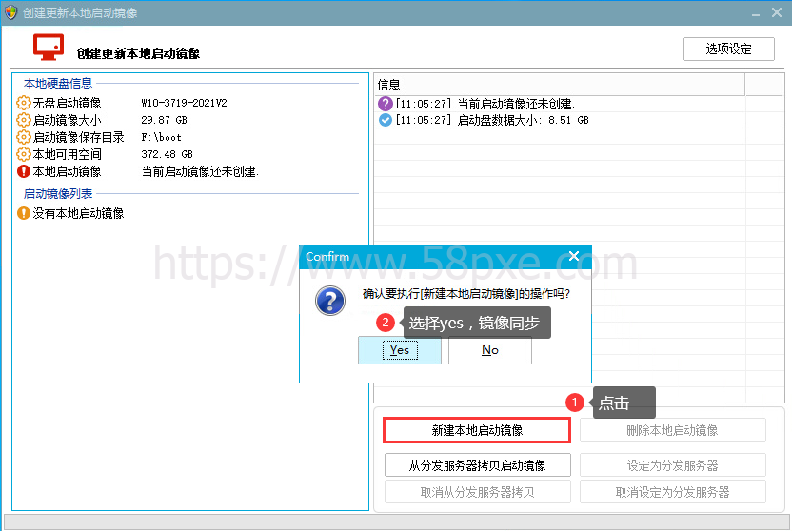Screen dimensions: 792x531
Task: Click 没有本地启动镜像 list entry
Action: tap(78, 213)
